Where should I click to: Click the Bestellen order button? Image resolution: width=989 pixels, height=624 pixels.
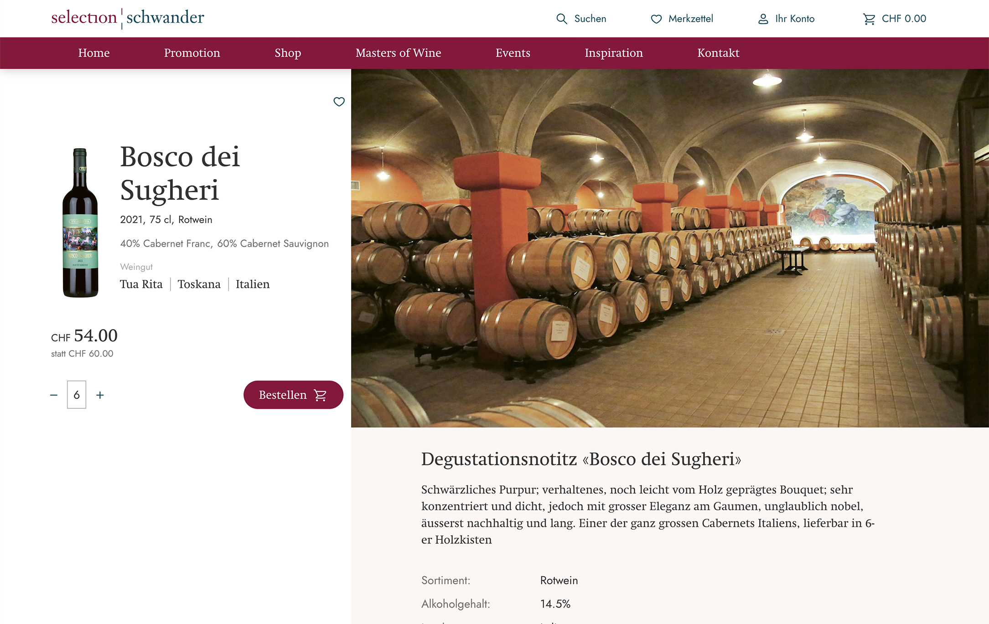click(x=293, y=395)
